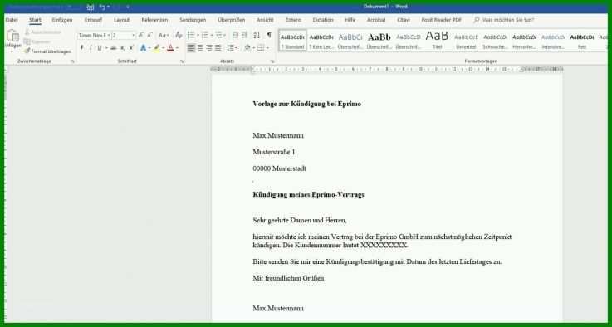Click the decrease indent icon
The image size is (612, 327).
(235, 35)
